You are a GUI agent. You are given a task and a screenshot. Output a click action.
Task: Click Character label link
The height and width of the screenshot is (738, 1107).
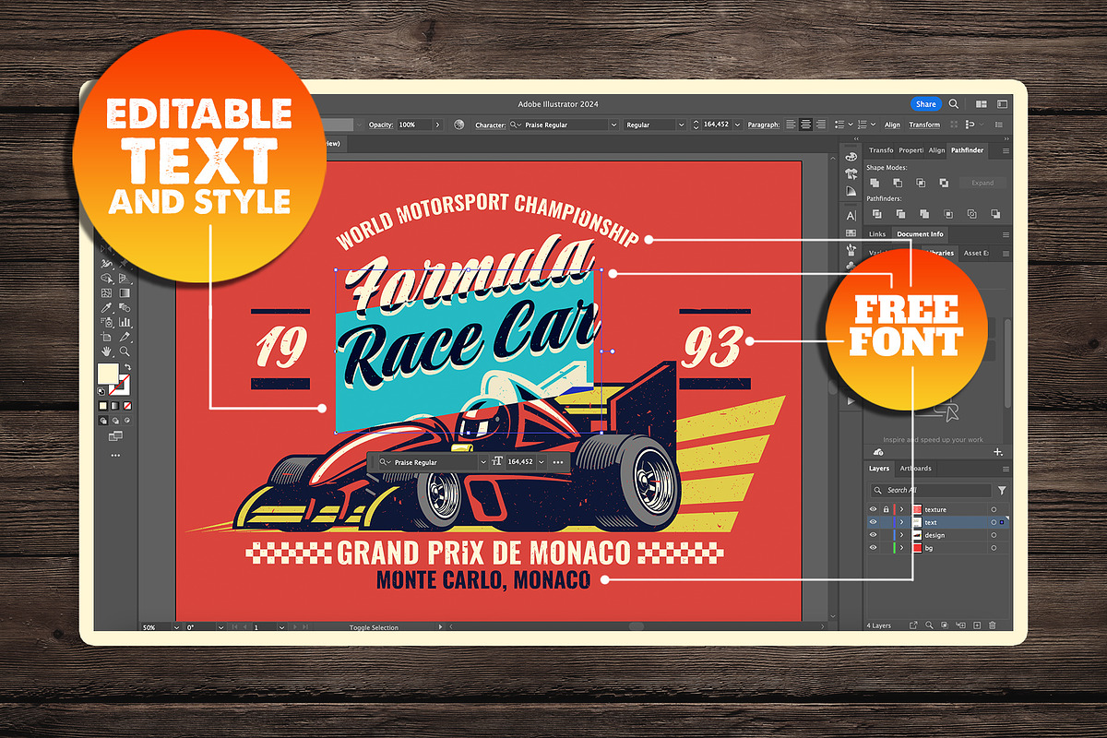[490, 125]
